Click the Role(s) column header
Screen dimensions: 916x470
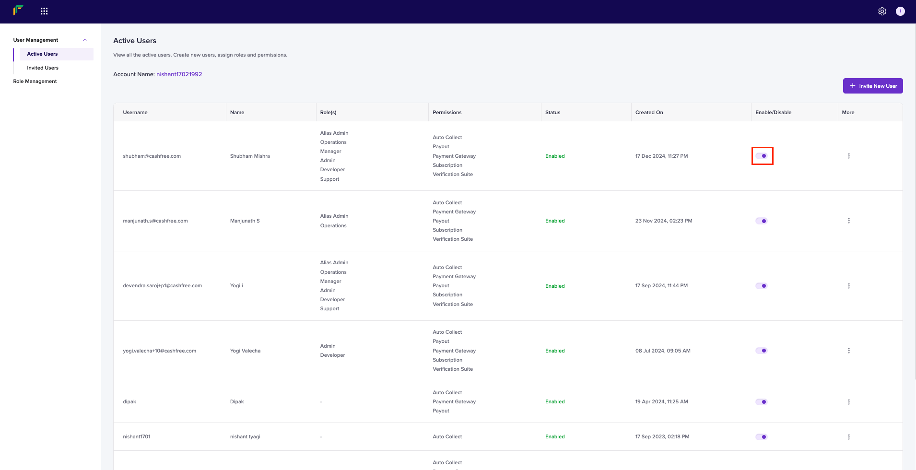pyautogui.click(x=328, y=112)
